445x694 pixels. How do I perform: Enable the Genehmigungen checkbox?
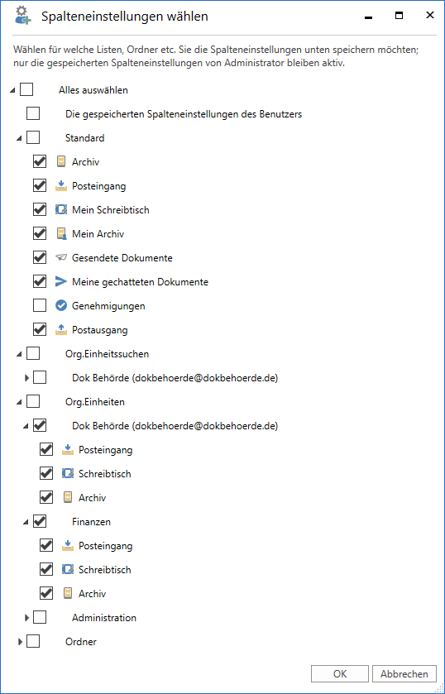40,305
